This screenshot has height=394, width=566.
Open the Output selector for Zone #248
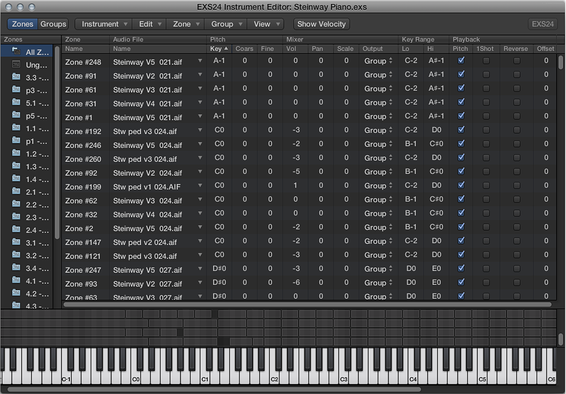click(x=378, y=62)
